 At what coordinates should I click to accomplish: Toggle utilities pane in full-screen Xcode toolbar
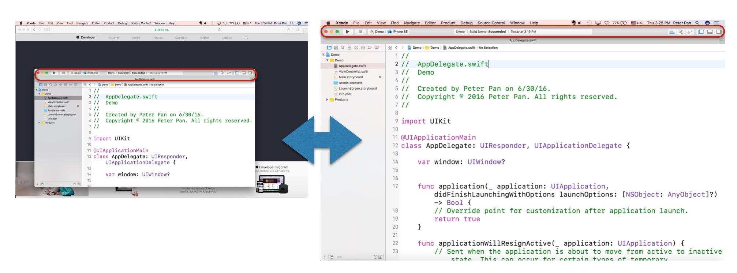[719, 32]
